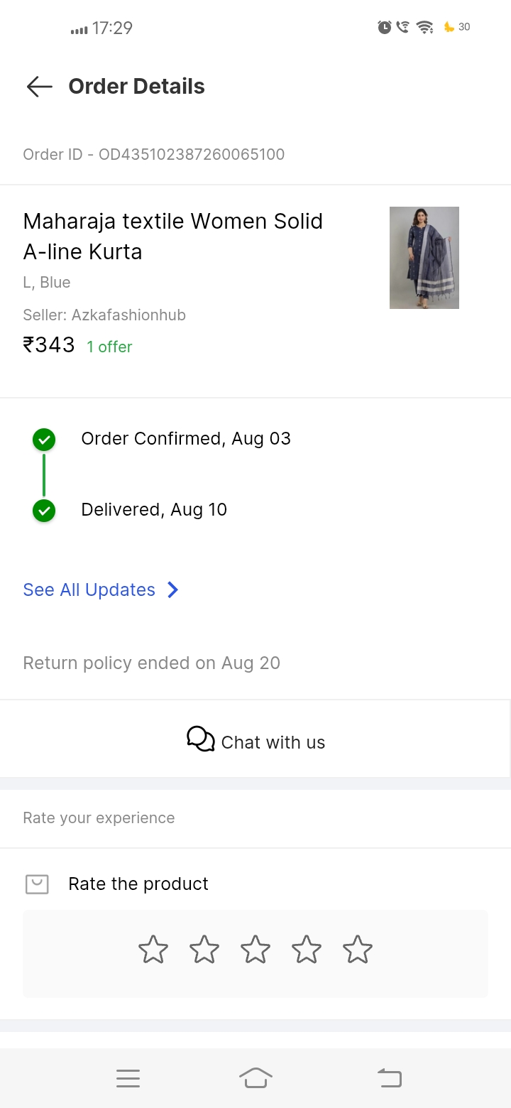This screenshot has height=1108, width=511.
Task: Open the Maharaja textile Kurta product title
Action: tap(172, 236)
